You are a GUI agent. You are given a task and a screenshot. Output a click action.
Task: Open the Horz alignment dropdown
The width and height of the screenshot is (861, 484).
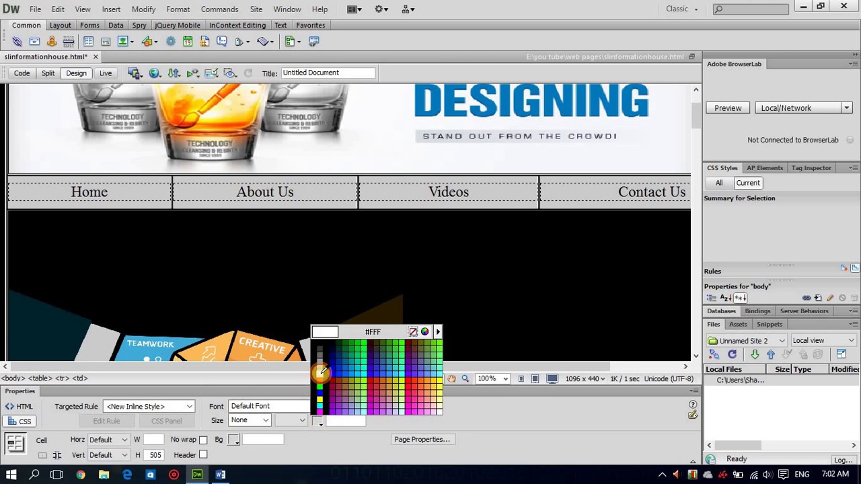tap(108, 440)
